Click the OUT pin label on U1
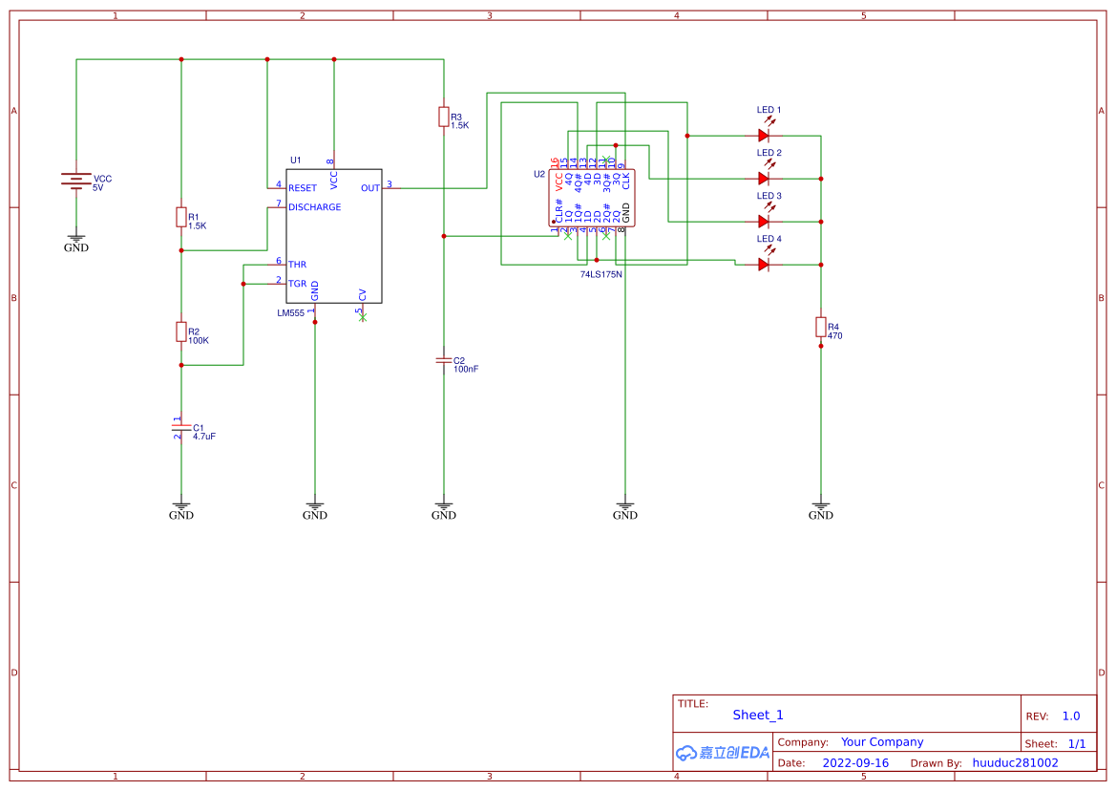Image resolution: width=1116 pixels, height=791 pixels. 370,188
